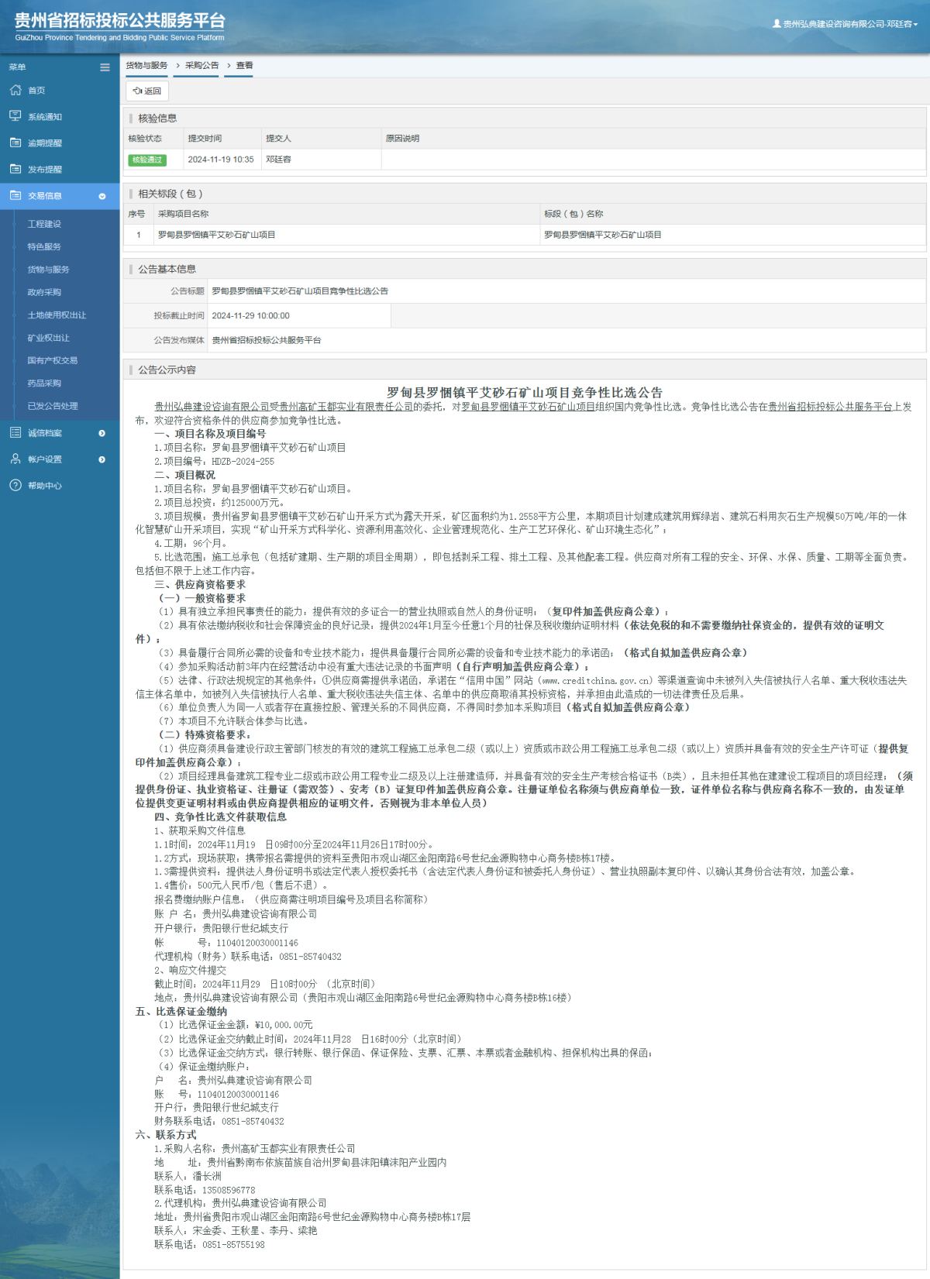Click the 系统通知 monitor icon
The image size is (930, 1279).
[x=15, y=116]
